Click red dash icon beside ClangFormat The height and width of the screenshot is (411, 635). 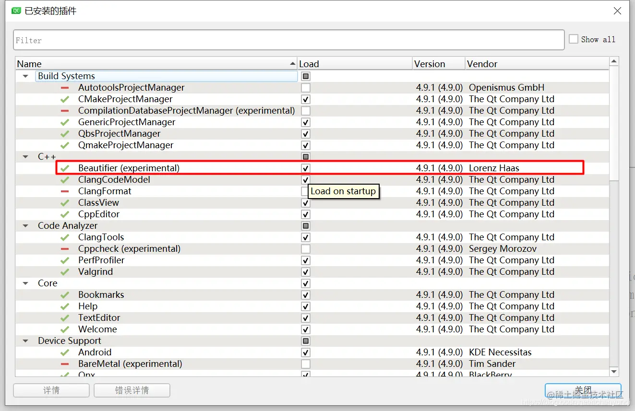pyautogui.click(x=65, y=191)
